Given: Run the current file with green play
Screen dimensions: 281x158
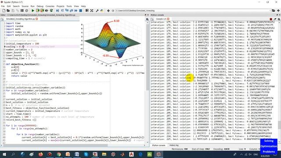Looking at the screenshot, I should pyautogui.click(x=33, y=11).
